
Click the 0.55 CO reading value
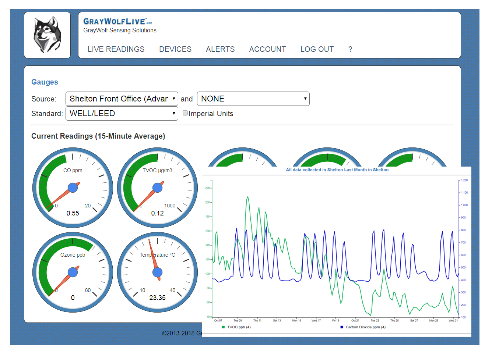click(x=73, y=213)
